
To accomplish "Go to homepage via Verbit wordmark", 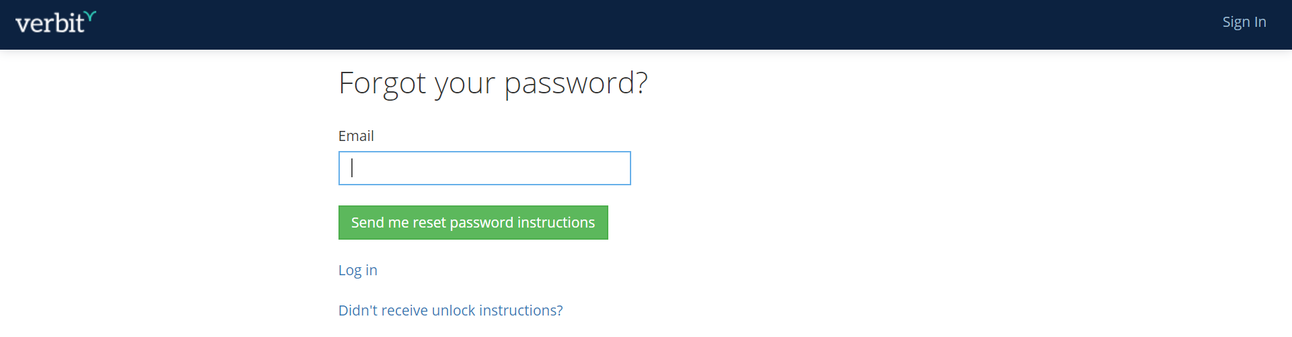I will (50, 24).
